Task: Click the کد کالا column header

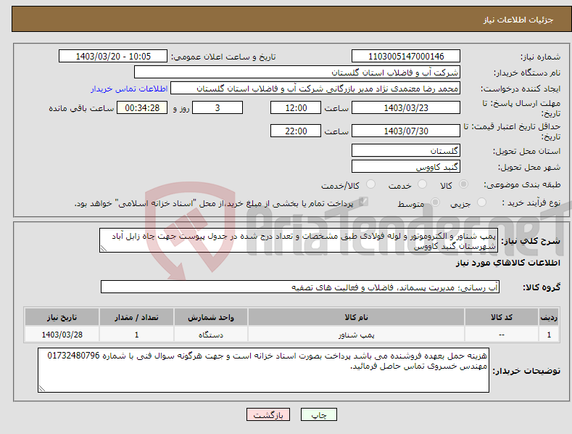Action: click(502, 317)
